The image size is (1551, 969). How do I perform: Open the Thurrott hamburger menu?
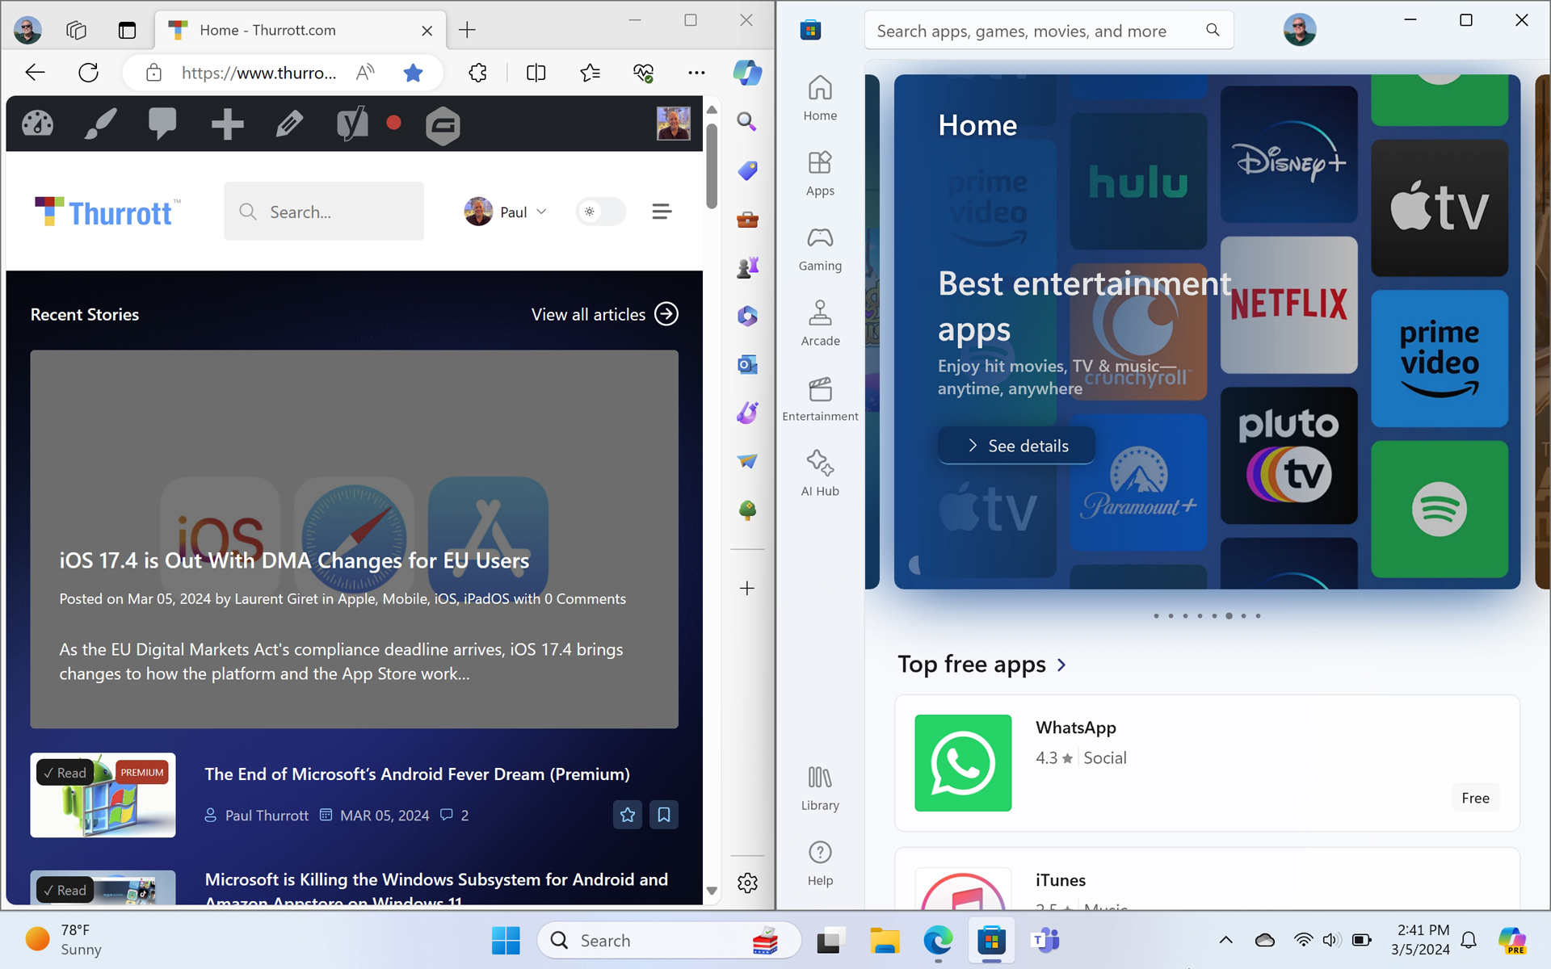click(662, 212)
